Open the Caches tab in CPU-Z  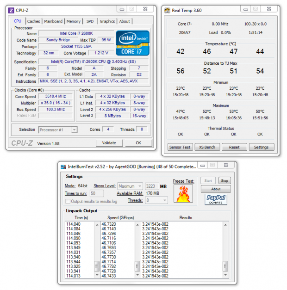pyautogui.click(x=33, y=21)
